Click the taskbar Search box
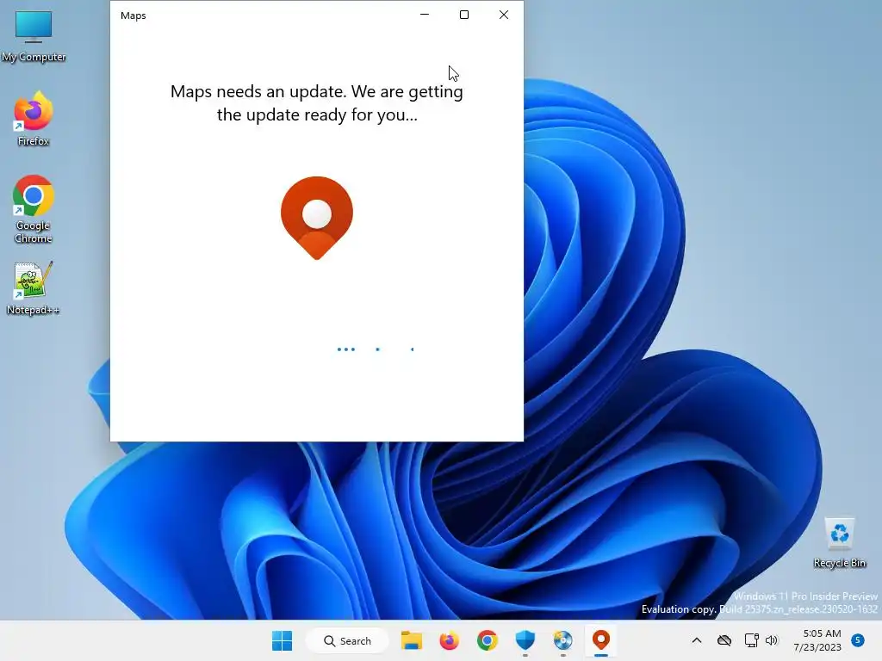The width and height of the screenshot is (882, 661). (x=347, y=640)
